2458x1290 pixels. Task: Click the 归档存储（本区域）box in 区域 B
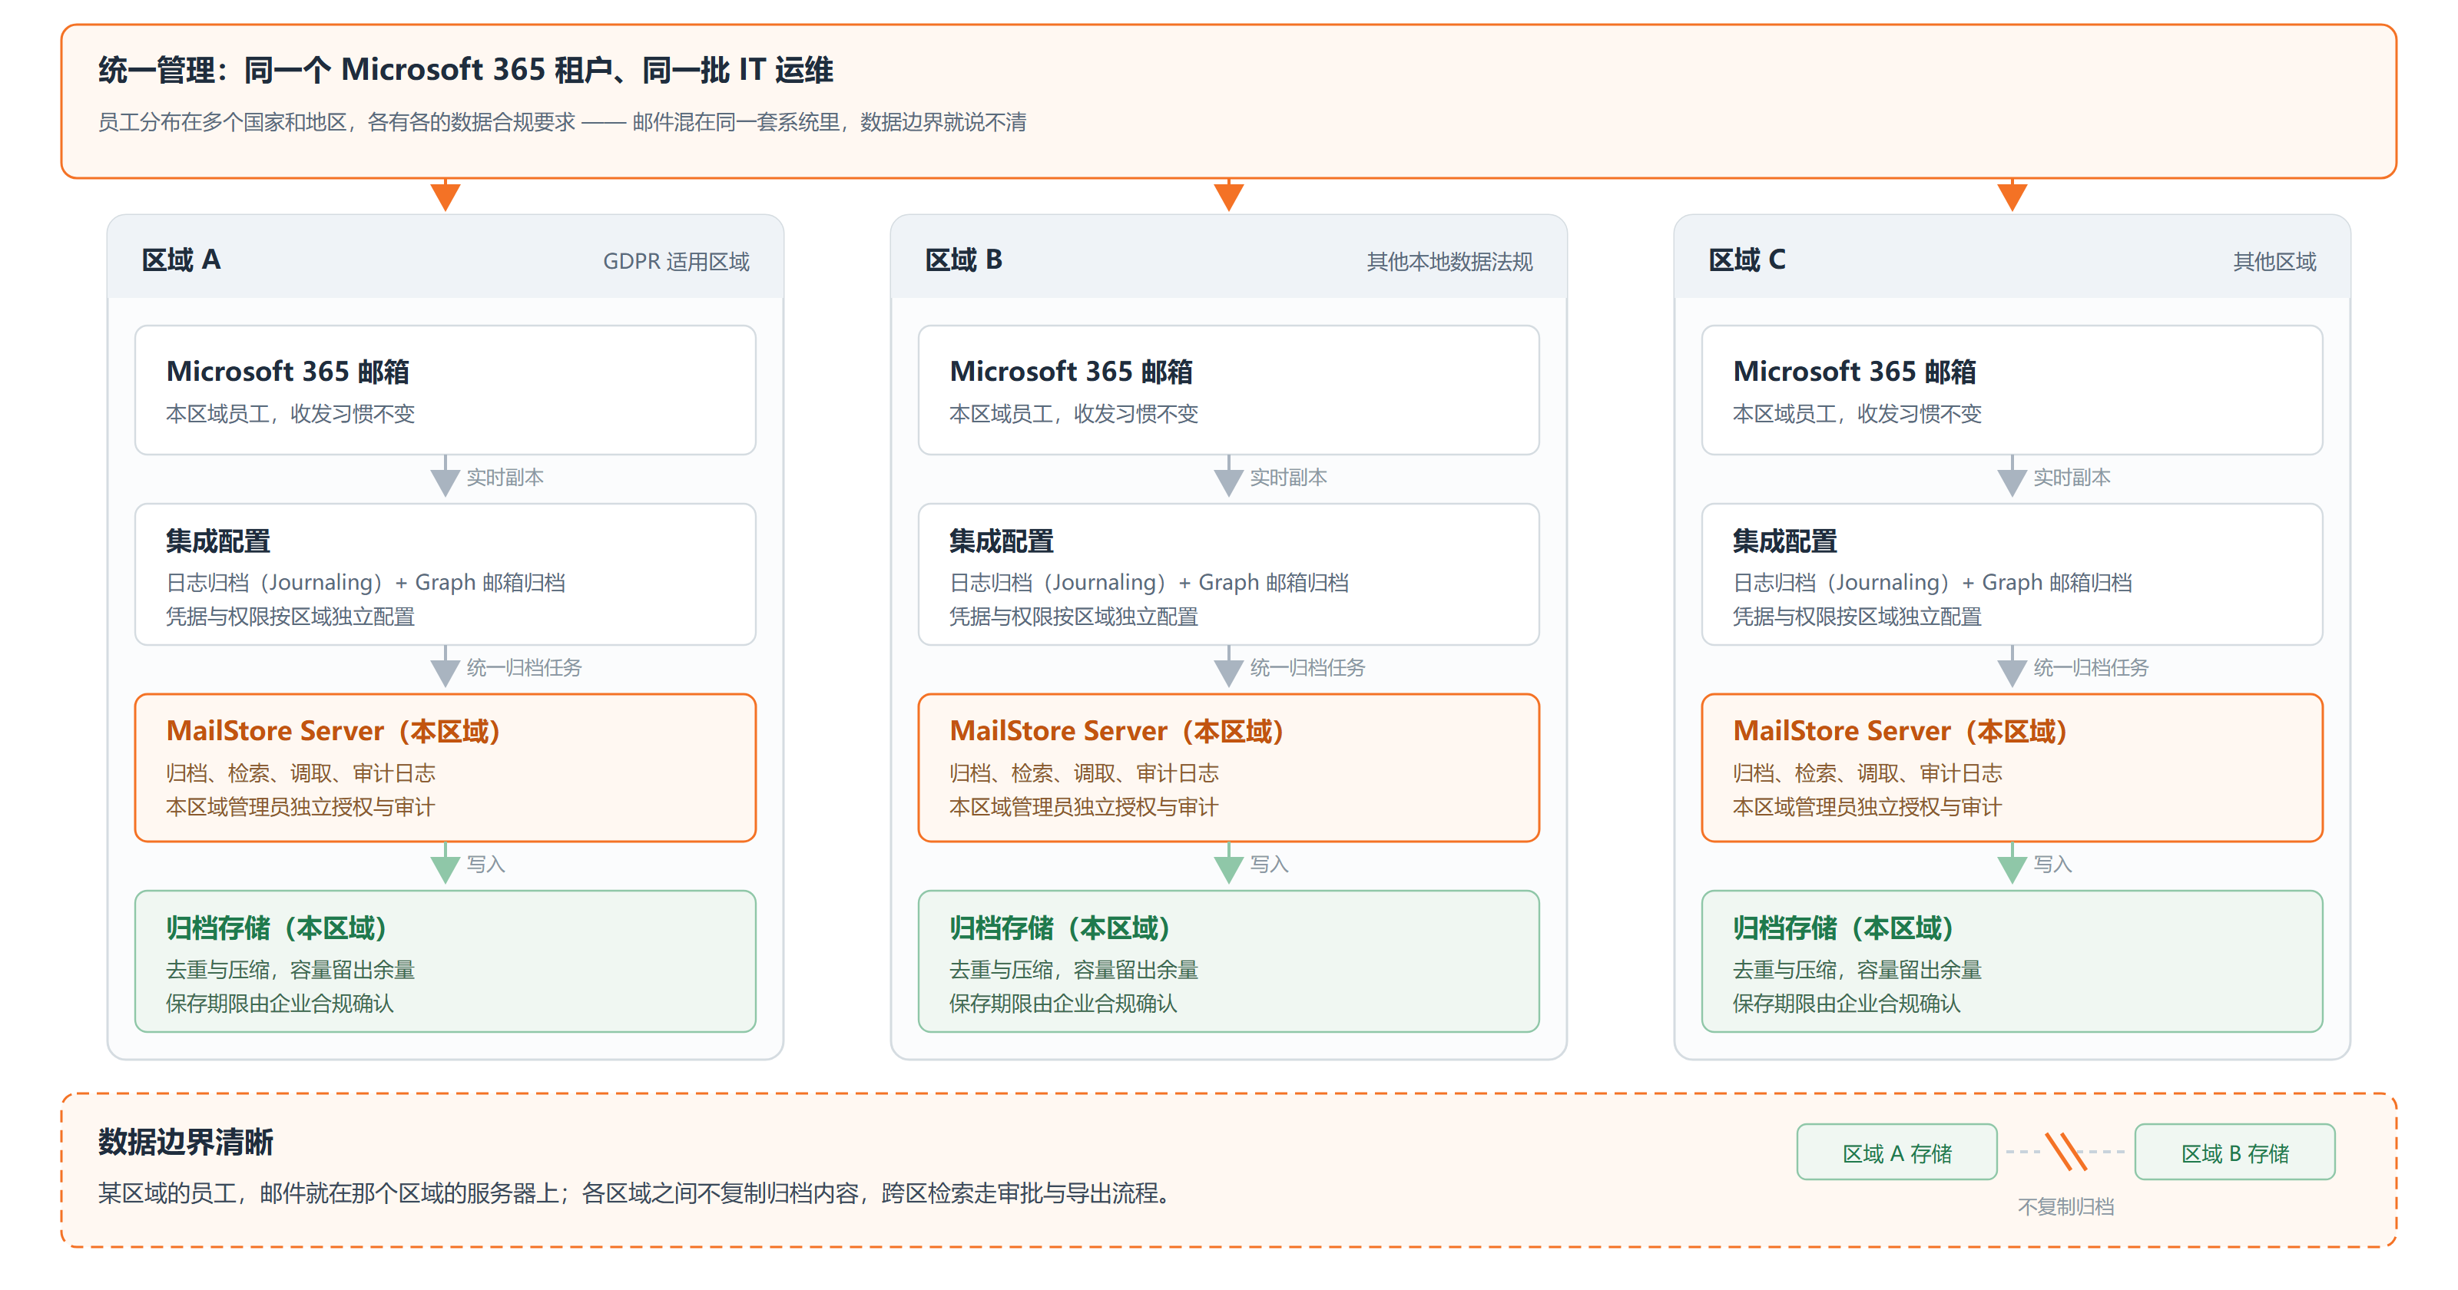click(1229, 962)
